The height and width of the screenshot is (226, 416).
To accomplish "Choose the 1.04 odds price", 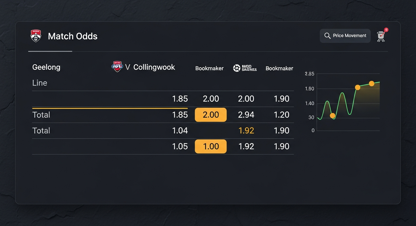I will tap(180, 131).
